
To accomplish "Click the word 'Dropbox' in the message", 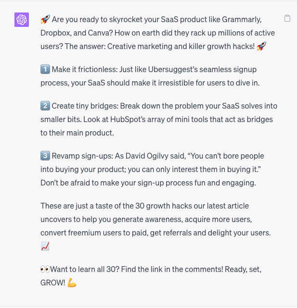I will (x=55, y=33).
